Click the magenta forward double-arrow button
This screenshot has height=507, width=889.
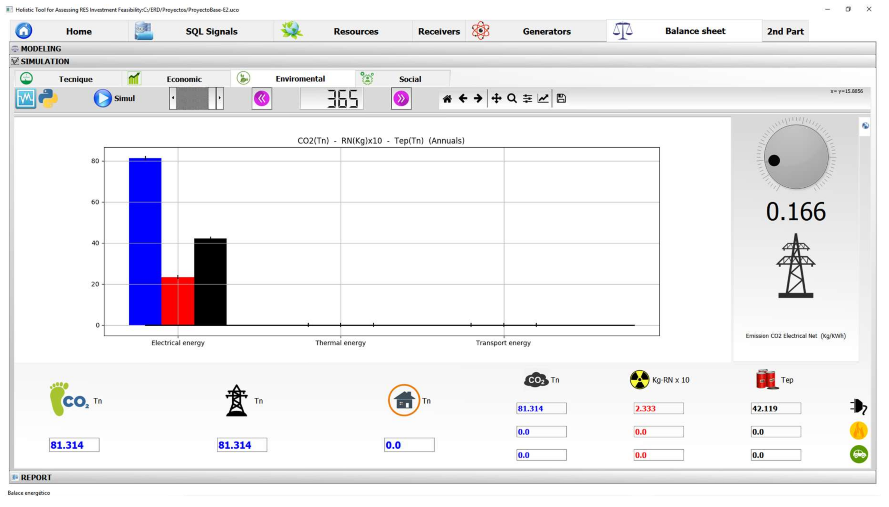click(x=401, y=98)
